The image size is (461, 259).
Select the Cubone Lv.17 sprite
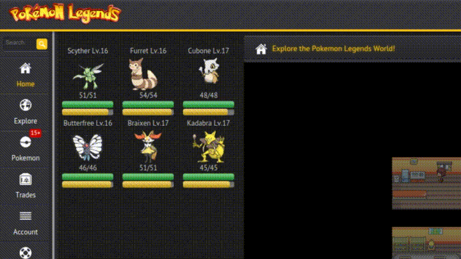[208, 71]
